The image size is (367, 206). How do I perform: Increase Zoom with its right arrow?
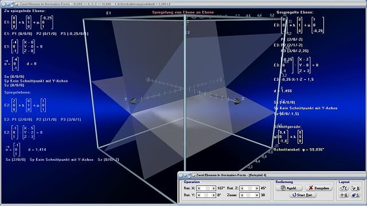(257, 195)
